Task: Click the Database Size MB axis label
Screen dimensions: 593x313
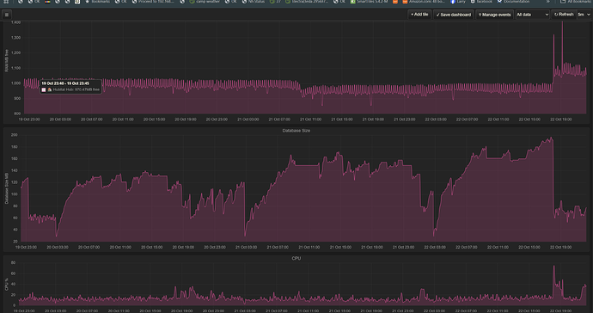Action: point(6,188)
